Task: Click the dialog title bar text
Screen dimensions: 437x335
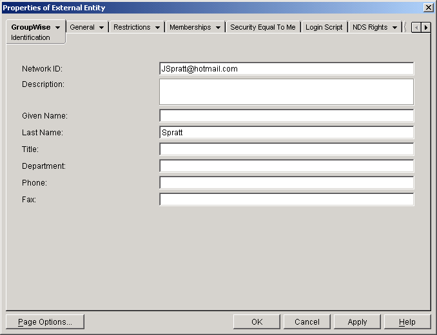Action: click(x=54, y=8)
